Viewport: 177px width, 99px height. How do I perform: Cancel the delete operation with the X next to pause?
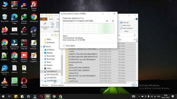click(x=113, y=21)
